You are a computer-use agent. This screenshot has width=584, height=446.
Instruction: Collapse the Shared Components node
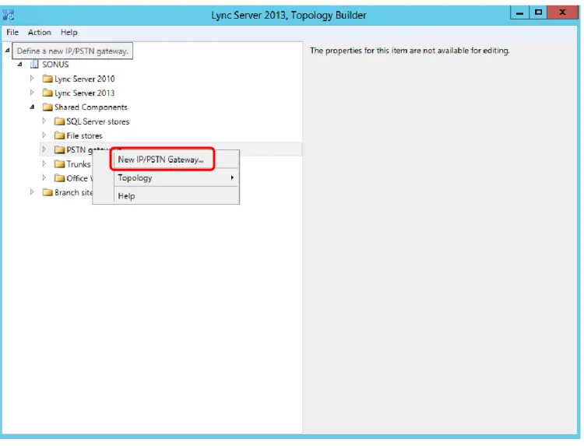click(x=32, y=107)
